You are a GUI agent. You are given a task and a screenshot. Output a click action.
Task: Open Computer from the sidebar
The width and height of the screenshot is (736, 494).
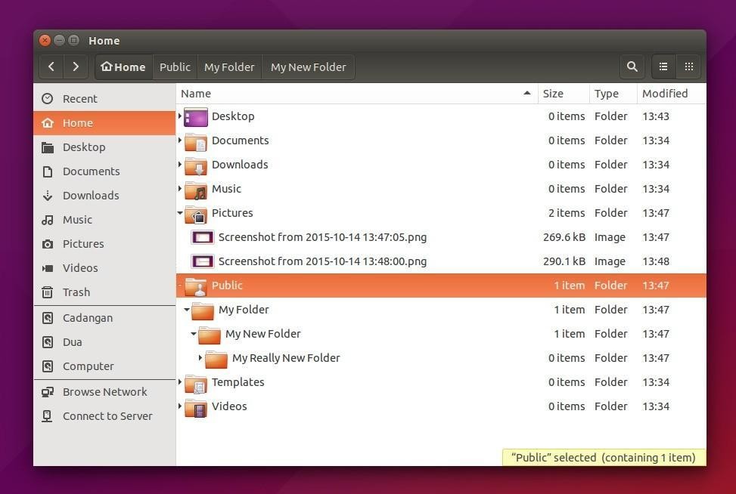coord(88,366)
